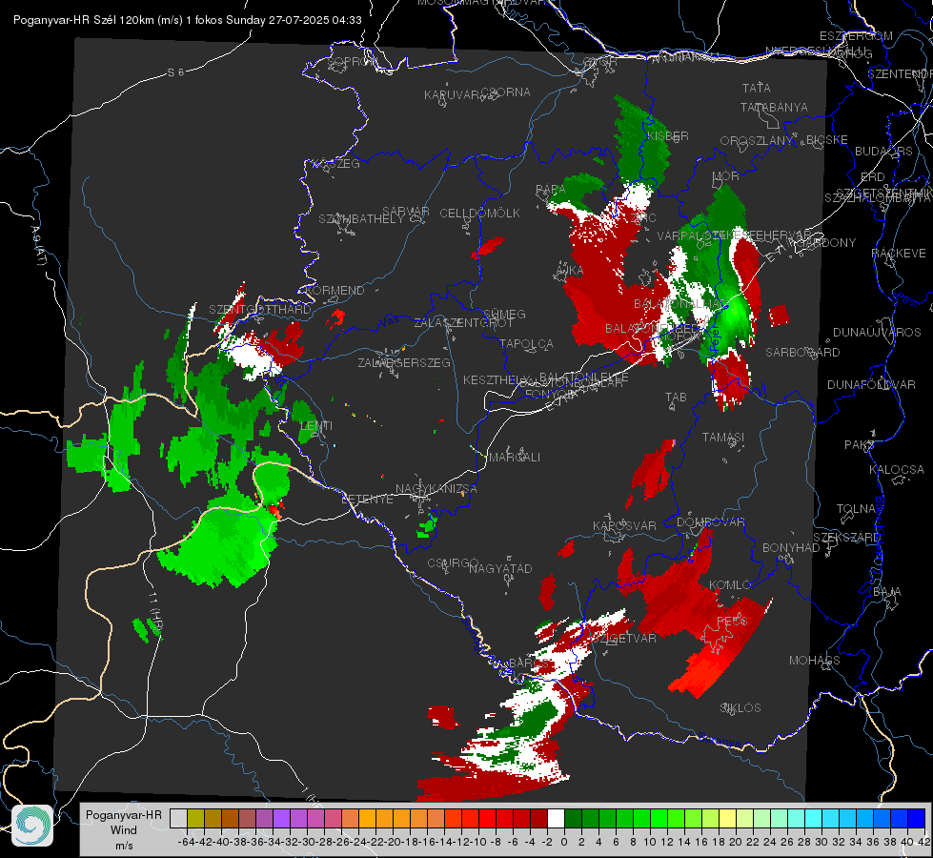The height and width of the screenshot is (858, 933).
Task: Click the LENTI city label
Action: (316, 426)
